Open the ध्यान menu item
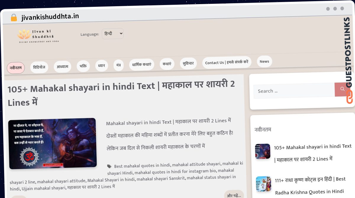Image resolution: width=355 pixels, height=198 pixels. coord(101,65)
